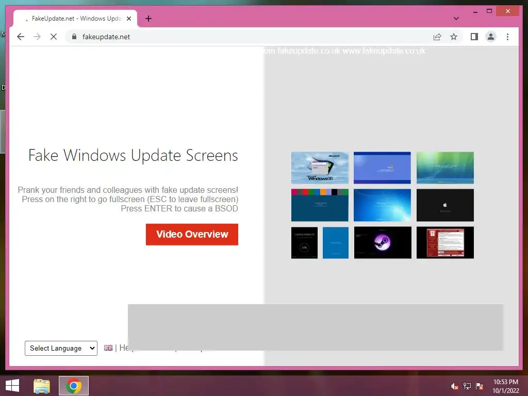This screenshot has height=396, width=528.
Task: View site info via the padlock icon
Action: coord(74,37)
